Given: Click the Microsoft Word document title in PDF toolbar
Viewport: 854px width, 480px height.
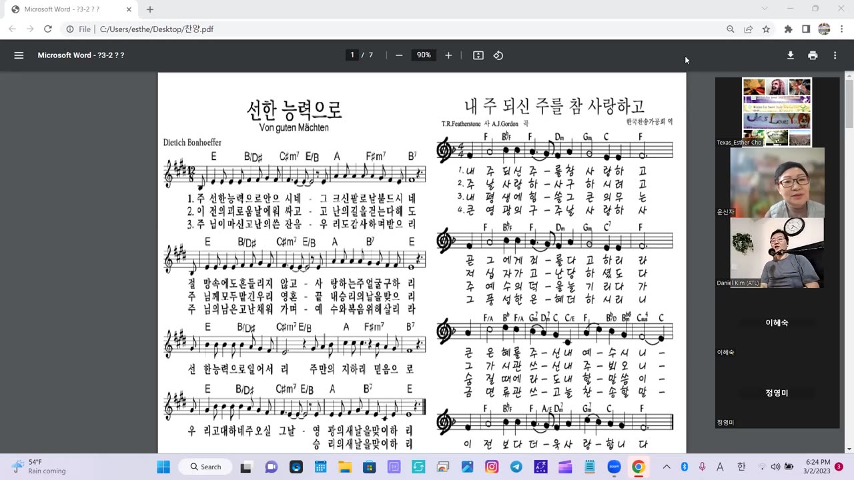Looking at the screenshot, I should tap(81, 55).
